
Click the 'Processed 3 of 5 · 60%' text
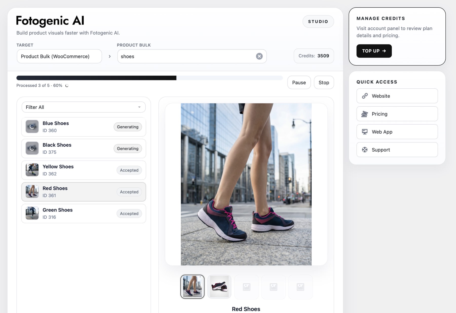pos(39,86)
